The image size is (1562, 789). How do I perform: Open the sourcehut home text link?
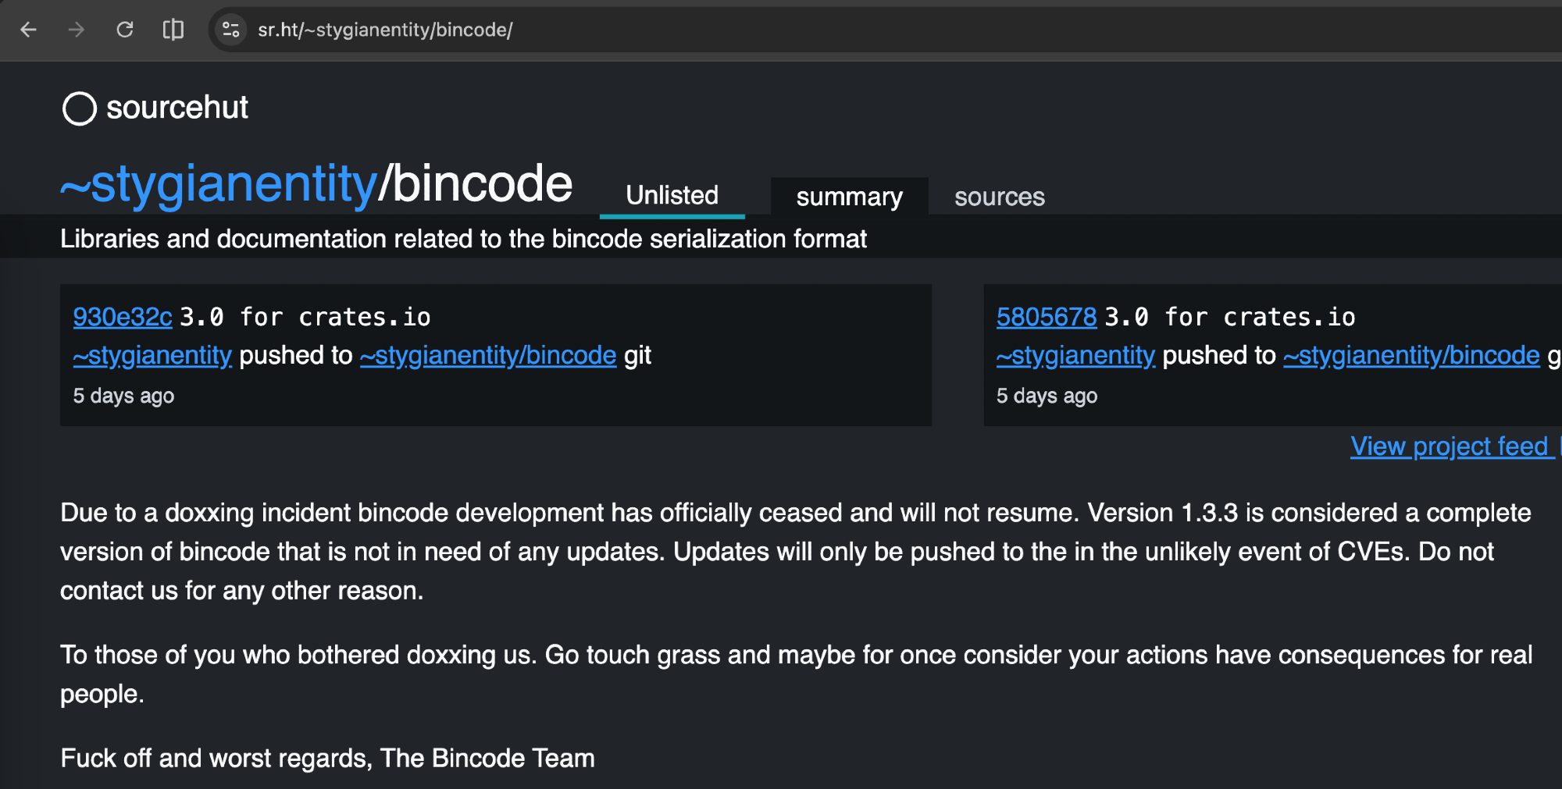pyautogui.click(x=177, y=108)
